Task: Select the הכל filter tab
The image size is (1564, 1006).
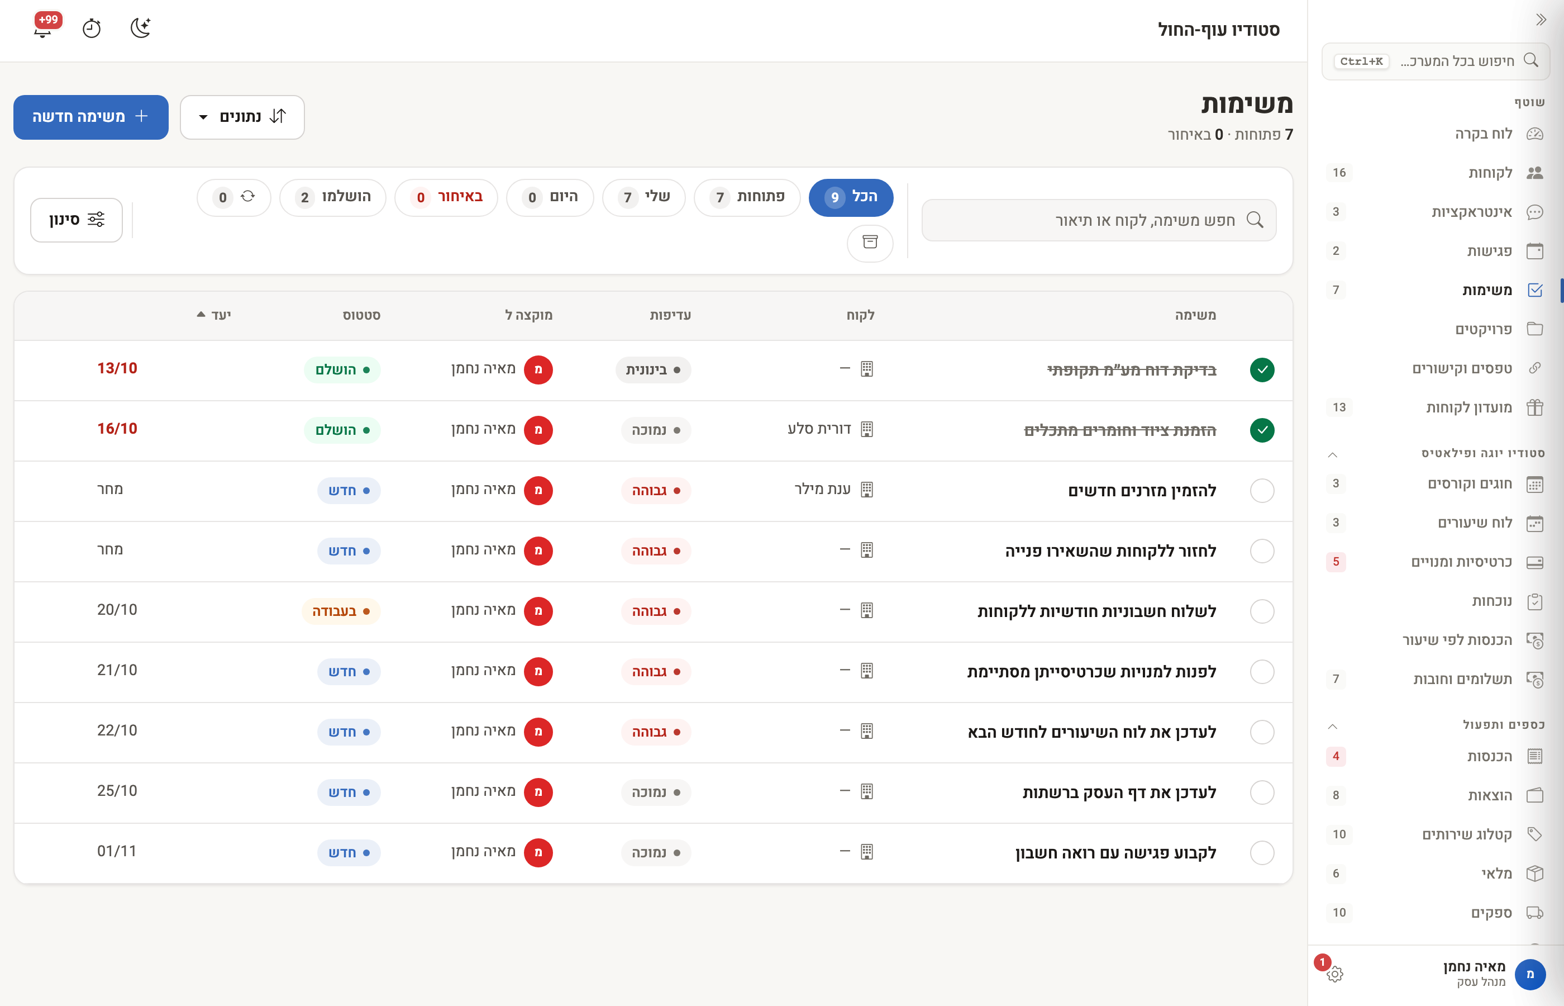Action: pos(851,197)
